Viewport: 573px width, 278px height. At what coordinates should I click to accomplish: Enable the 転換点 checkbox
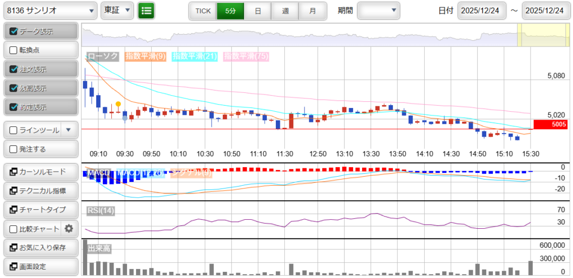click(14, 50)
